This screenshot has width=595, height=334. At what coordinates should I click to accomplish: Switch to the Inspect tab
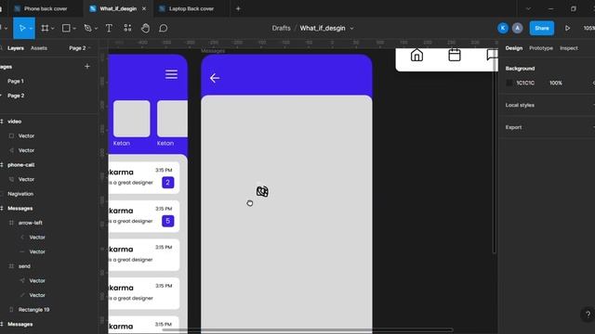569,48
